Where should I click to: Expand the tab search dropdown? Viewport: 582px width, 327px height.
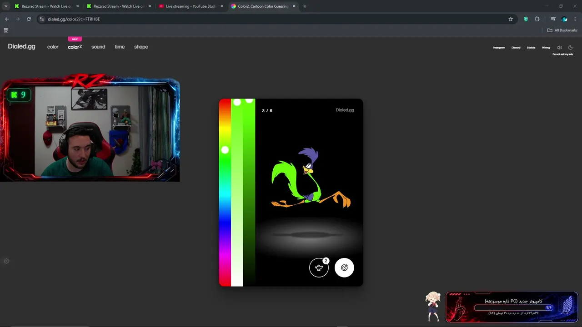coord(6,6)
